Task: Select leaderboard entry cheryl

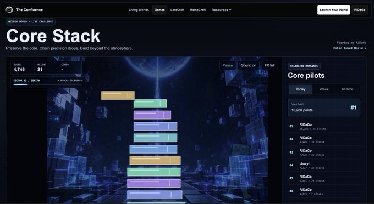Action: 324,166
